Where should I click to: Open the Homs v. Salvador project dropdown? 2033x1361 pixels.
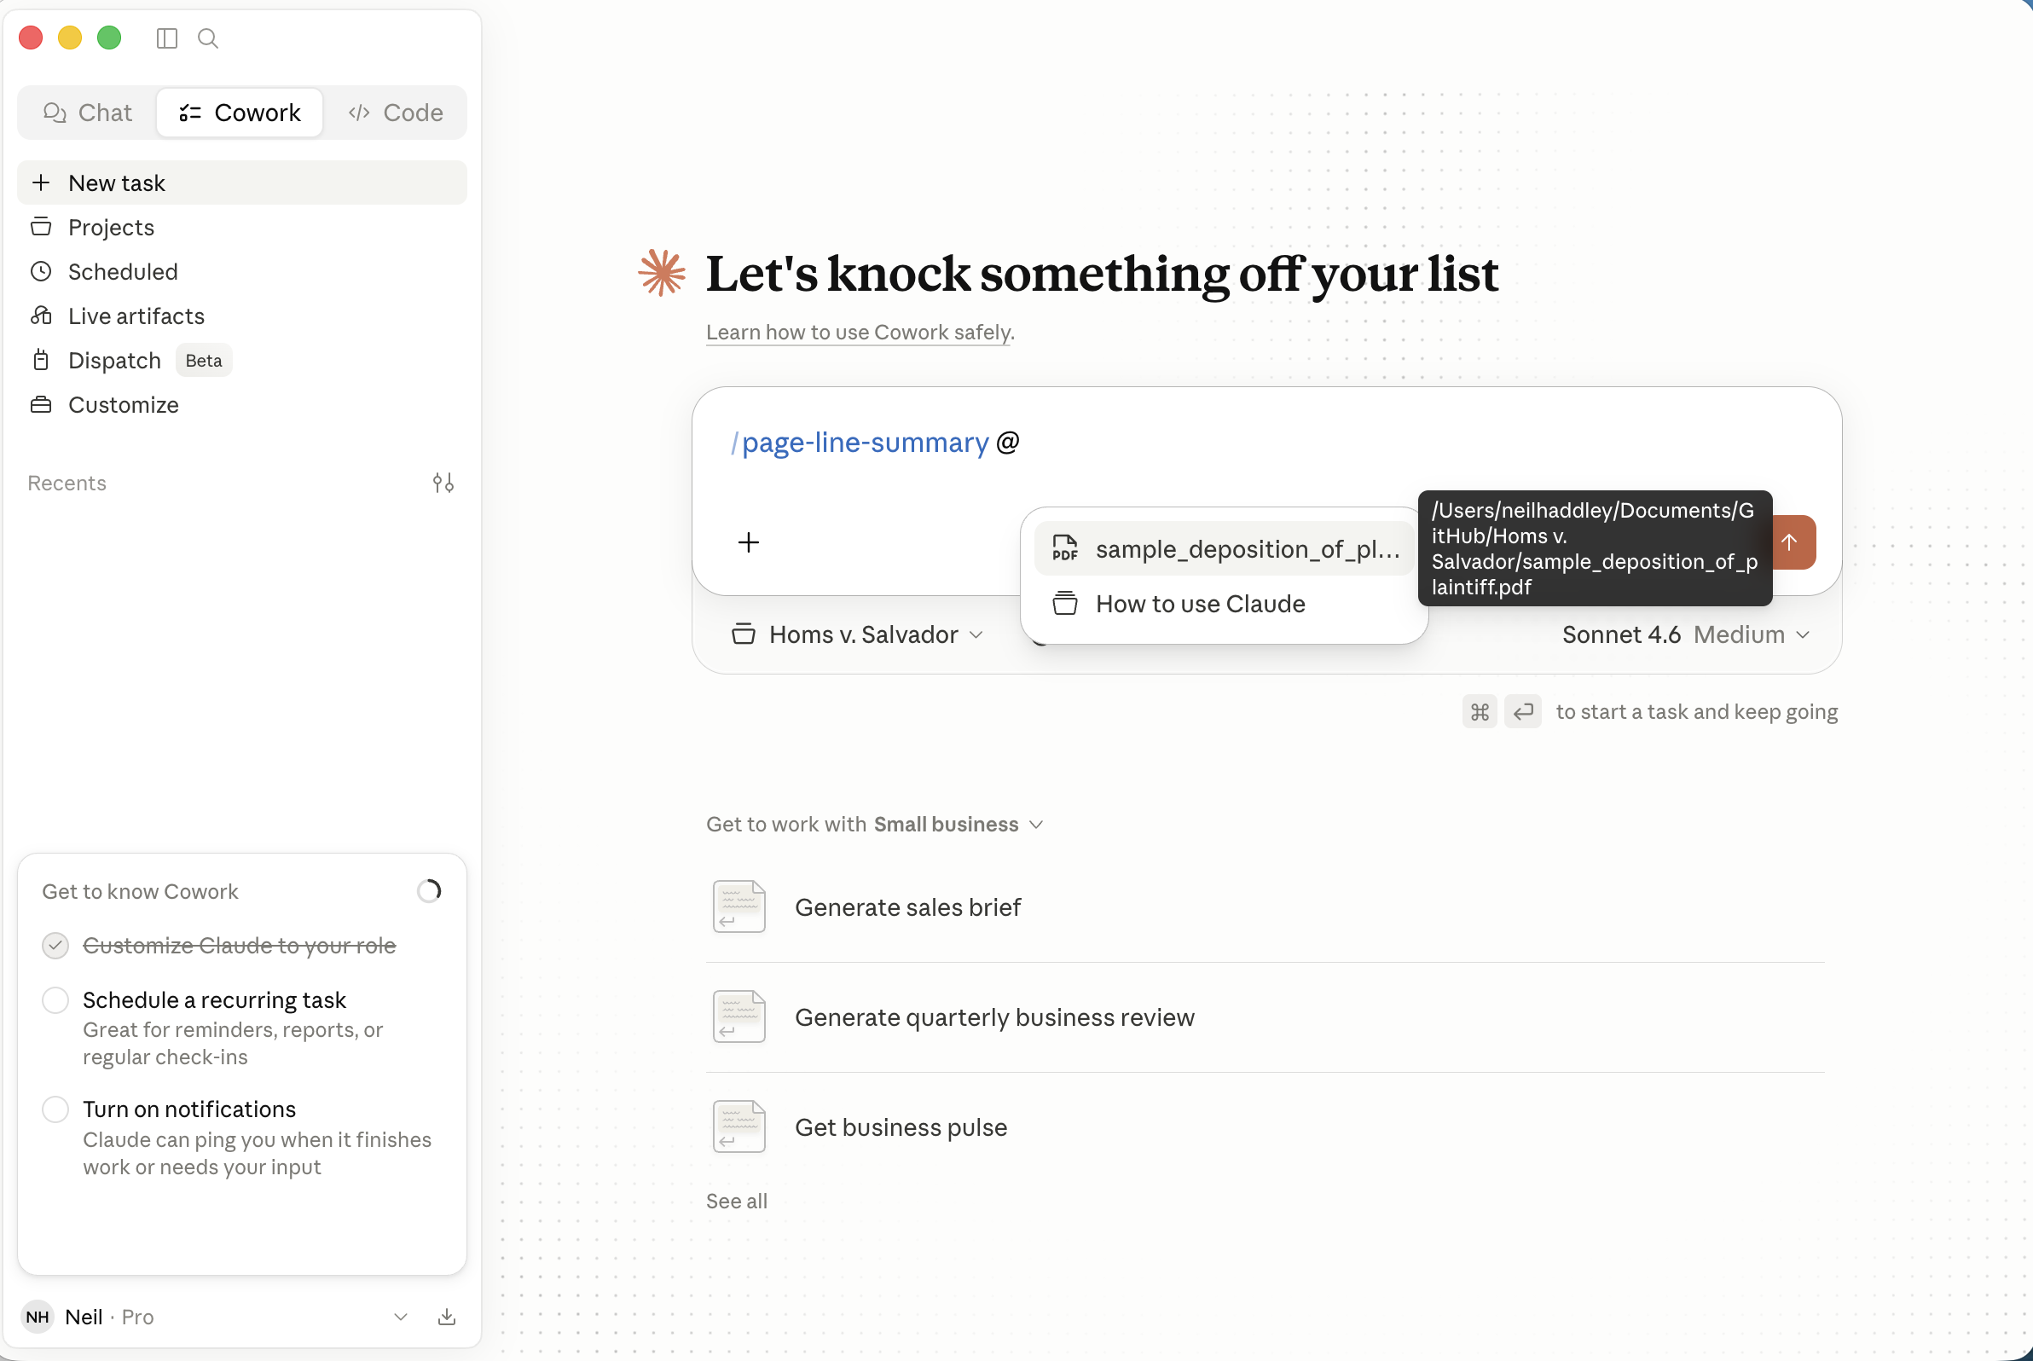(x=858, y=634)
